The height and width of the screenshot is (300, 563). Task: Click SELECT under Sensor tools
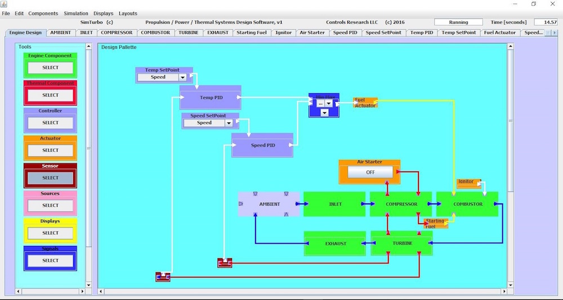(x=51, y=178)
